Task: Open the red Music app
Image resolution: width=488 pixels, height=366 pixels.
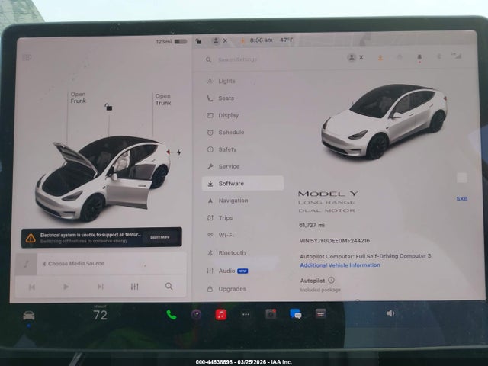Action: [x=221, y=315]
